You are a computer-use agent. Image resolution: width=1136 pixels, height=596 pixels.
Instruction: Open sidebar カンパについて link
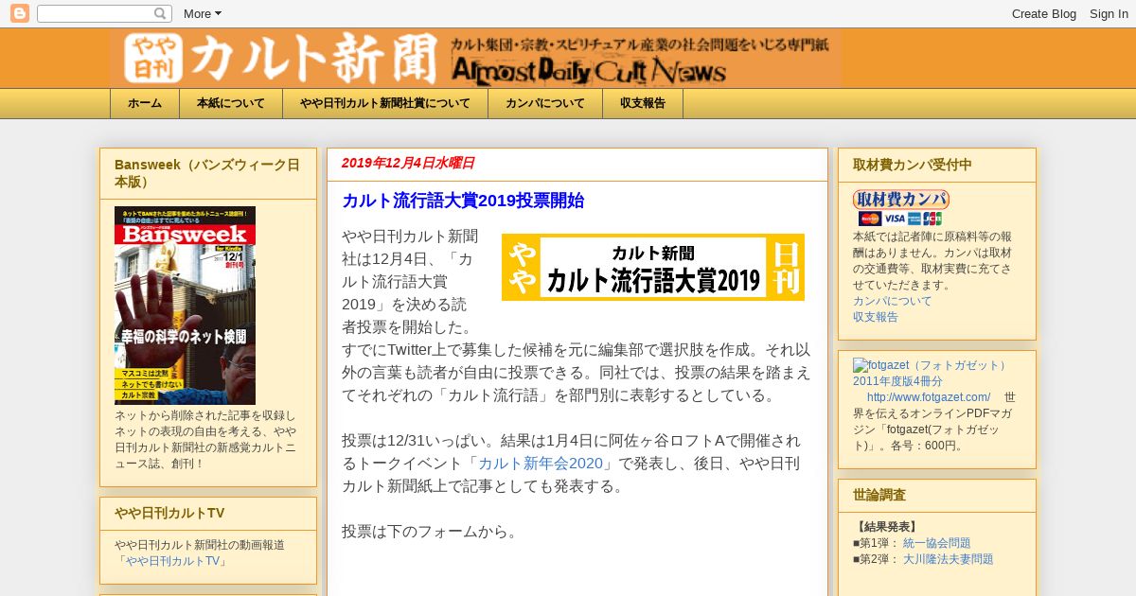[x=892, y=301]
